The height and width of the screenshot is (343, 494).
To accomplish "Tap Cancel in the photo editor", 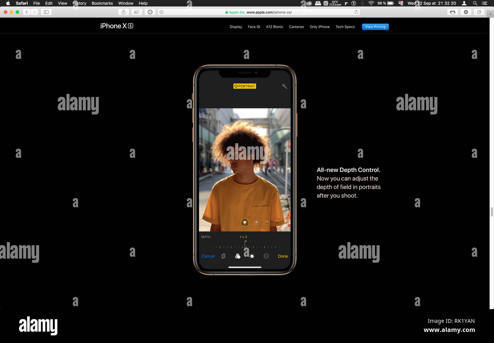I will tap(208, 256).
